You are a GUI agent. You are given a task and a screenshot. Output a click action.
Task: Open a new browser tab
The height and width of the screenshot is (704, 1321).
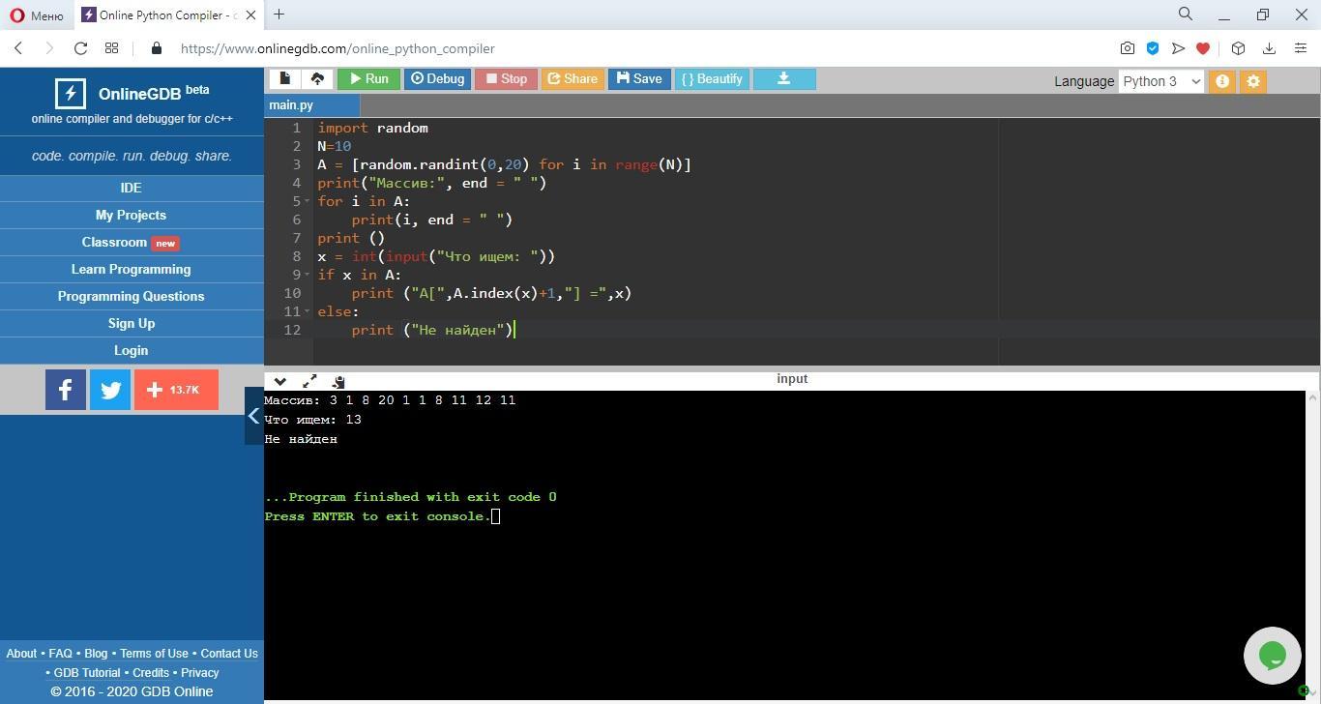pyautogui.click(x=279, y=14)
